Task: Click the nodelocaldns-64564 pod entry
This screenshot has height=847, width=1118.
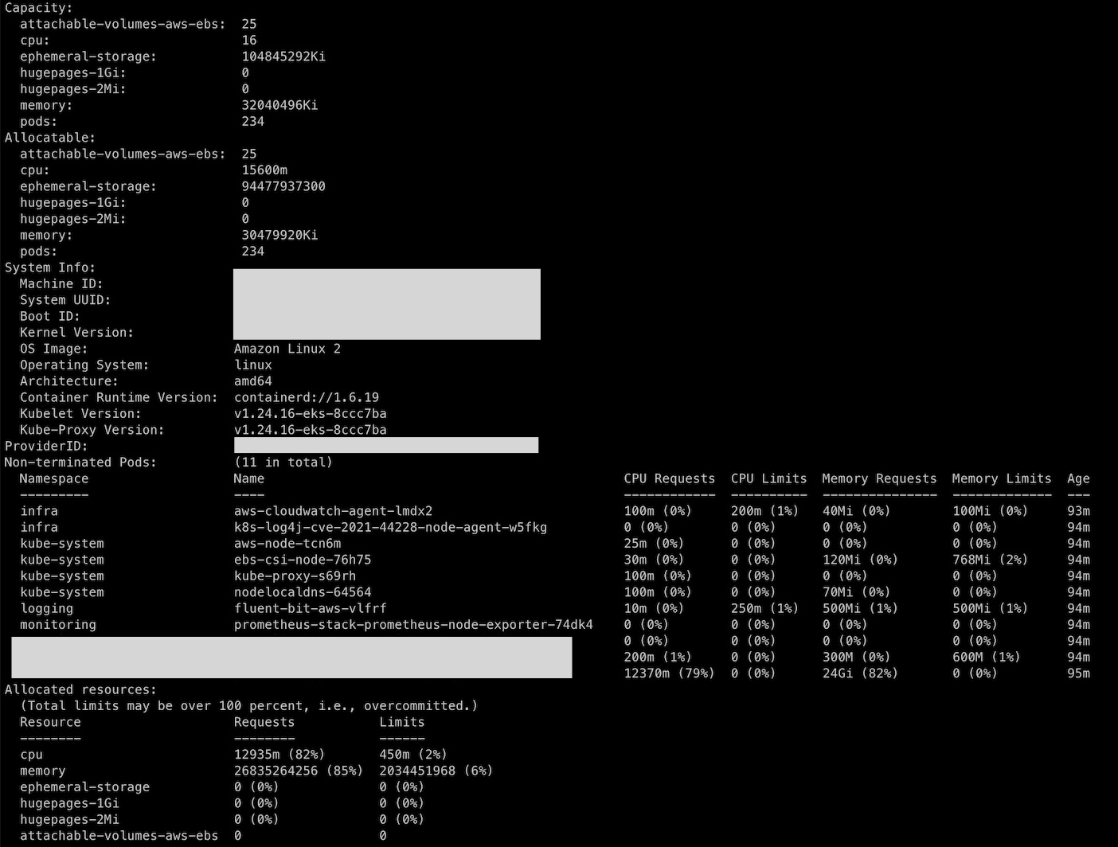Action: [303, 591]
